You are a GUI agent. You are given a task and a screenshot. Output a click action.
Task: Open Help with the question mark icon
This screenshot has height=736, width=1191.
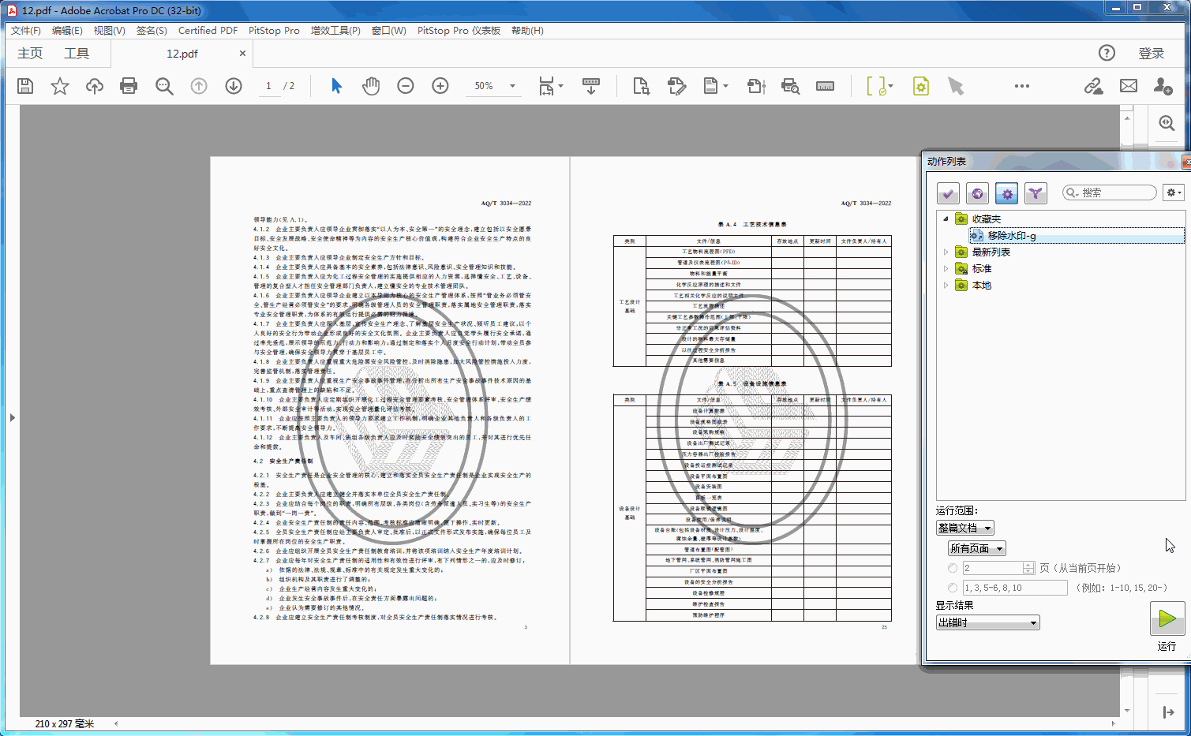pos(1107,53)
